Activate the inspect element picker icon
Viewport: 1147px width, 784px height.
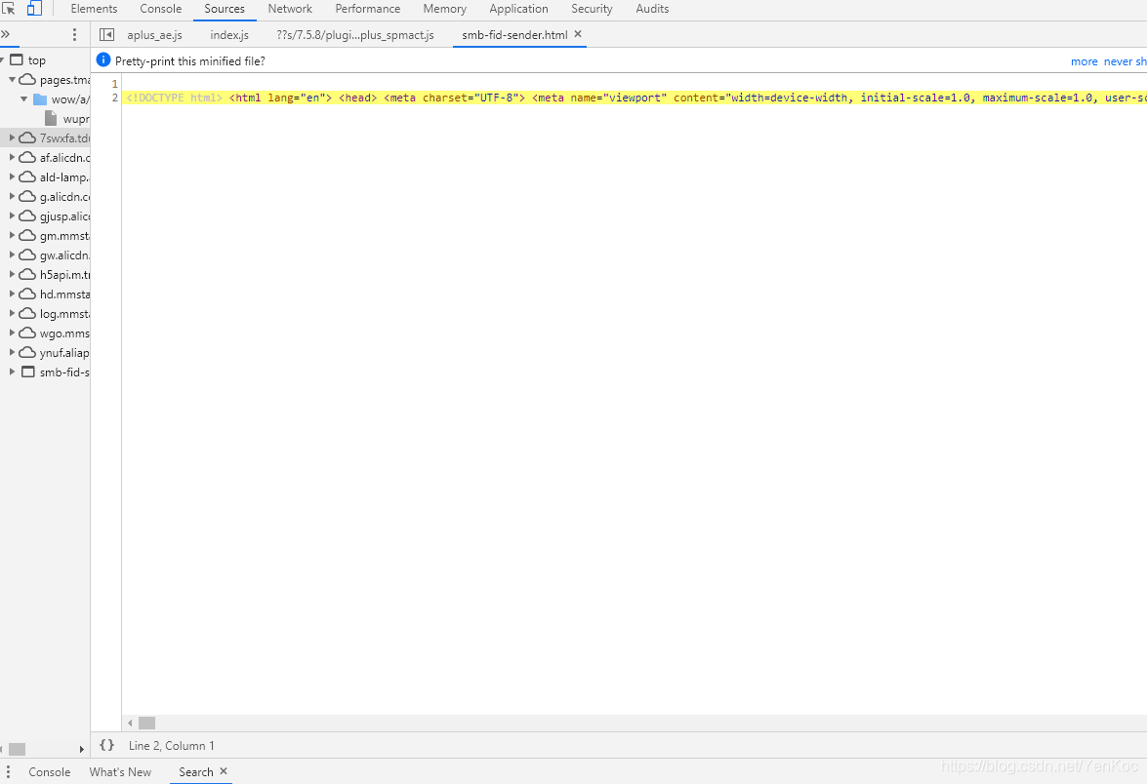tap(9, 9)
